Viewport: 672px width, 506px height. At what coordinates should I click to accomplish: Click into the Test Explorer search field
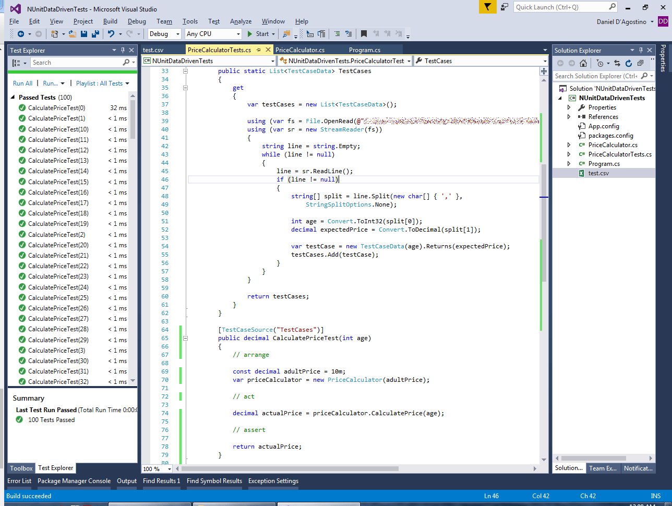[76, 63]
